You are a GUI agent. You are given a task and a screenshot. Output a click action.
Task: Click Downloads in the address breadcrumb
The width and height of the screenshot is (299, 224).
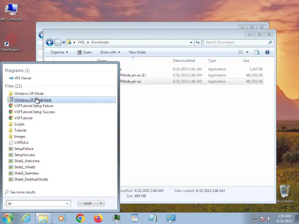(x=100, y=42)
